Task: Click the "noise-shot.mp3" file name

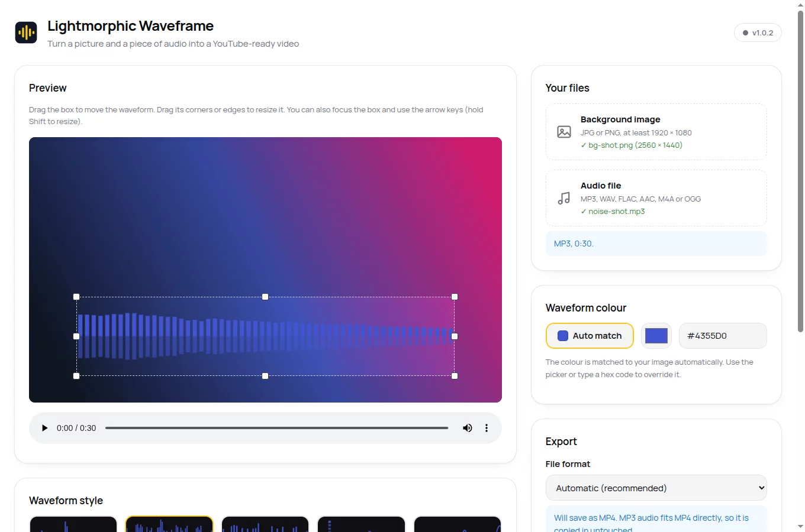Action: [616, 211]
